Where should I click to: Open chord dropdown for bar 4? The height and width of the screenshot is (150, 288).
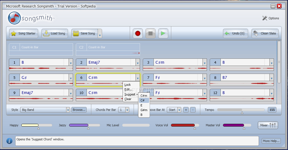pos(272,63)
